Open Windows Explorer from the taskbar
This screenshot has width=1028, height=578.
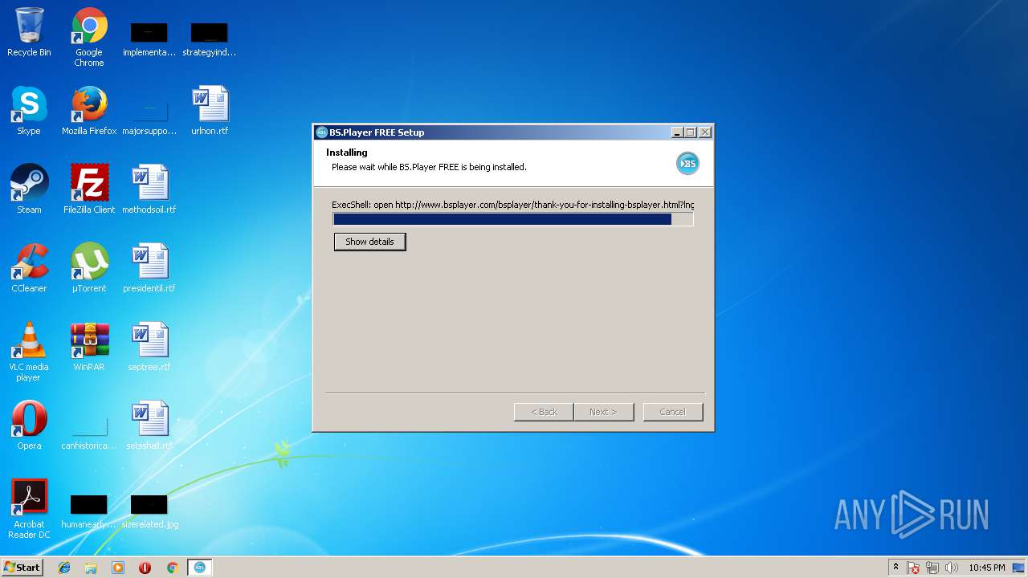(x=91, y=568)
